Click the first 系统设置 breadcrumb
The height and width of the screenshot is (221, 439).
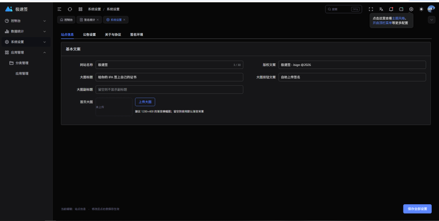94,9
